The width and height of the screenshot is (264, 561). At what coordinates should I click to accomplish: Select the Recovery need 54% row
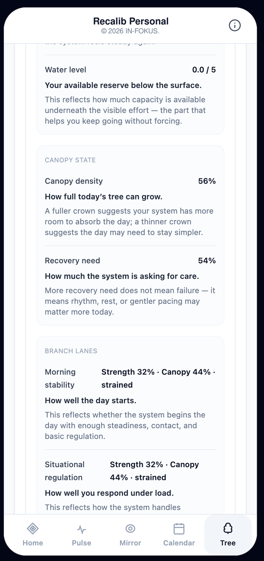click(130, 286)
